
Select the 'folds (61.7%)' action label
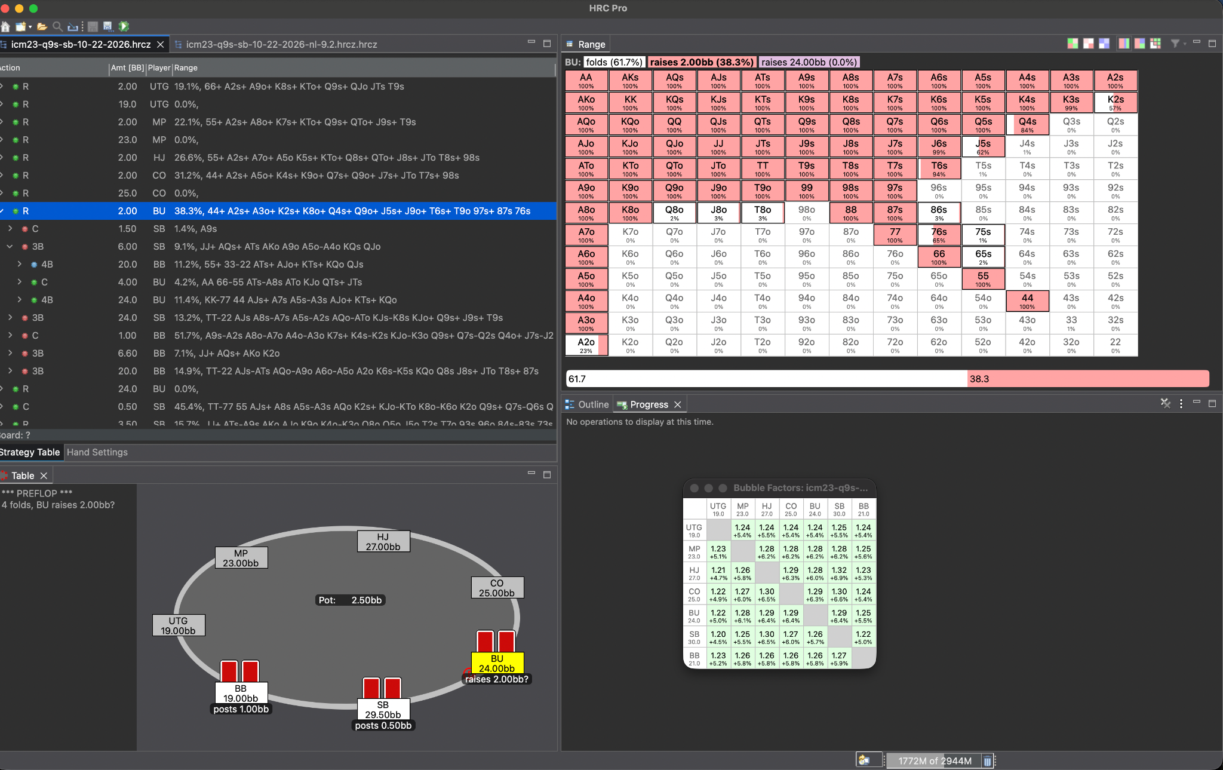[613, 62]
